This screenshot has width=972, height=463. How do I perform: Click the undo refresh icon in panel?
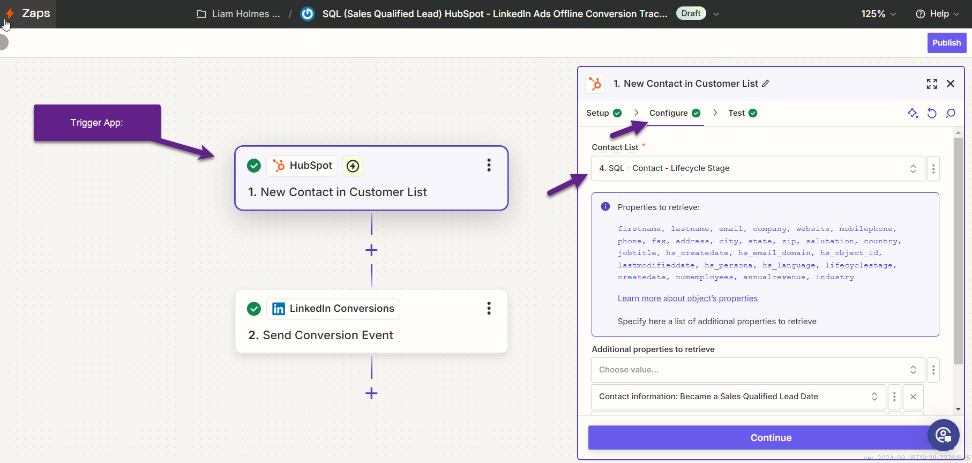pyautogui.click(x=932, y=113)
